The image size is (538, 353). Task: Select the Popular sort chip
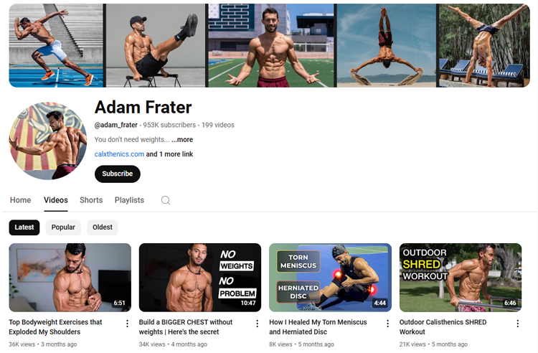[x=63, y=227]
